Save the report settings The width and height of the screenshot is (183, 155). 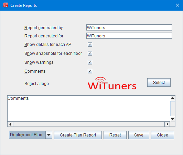pyautogui.click(x=139, y=135)
